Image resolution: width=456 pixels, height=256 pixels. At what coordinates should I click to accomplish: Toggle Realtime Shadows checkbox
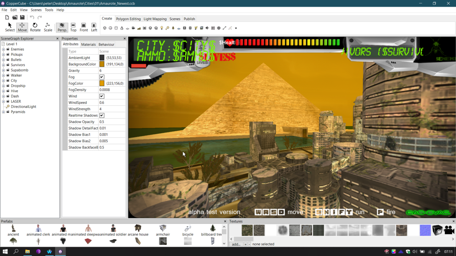102,115
